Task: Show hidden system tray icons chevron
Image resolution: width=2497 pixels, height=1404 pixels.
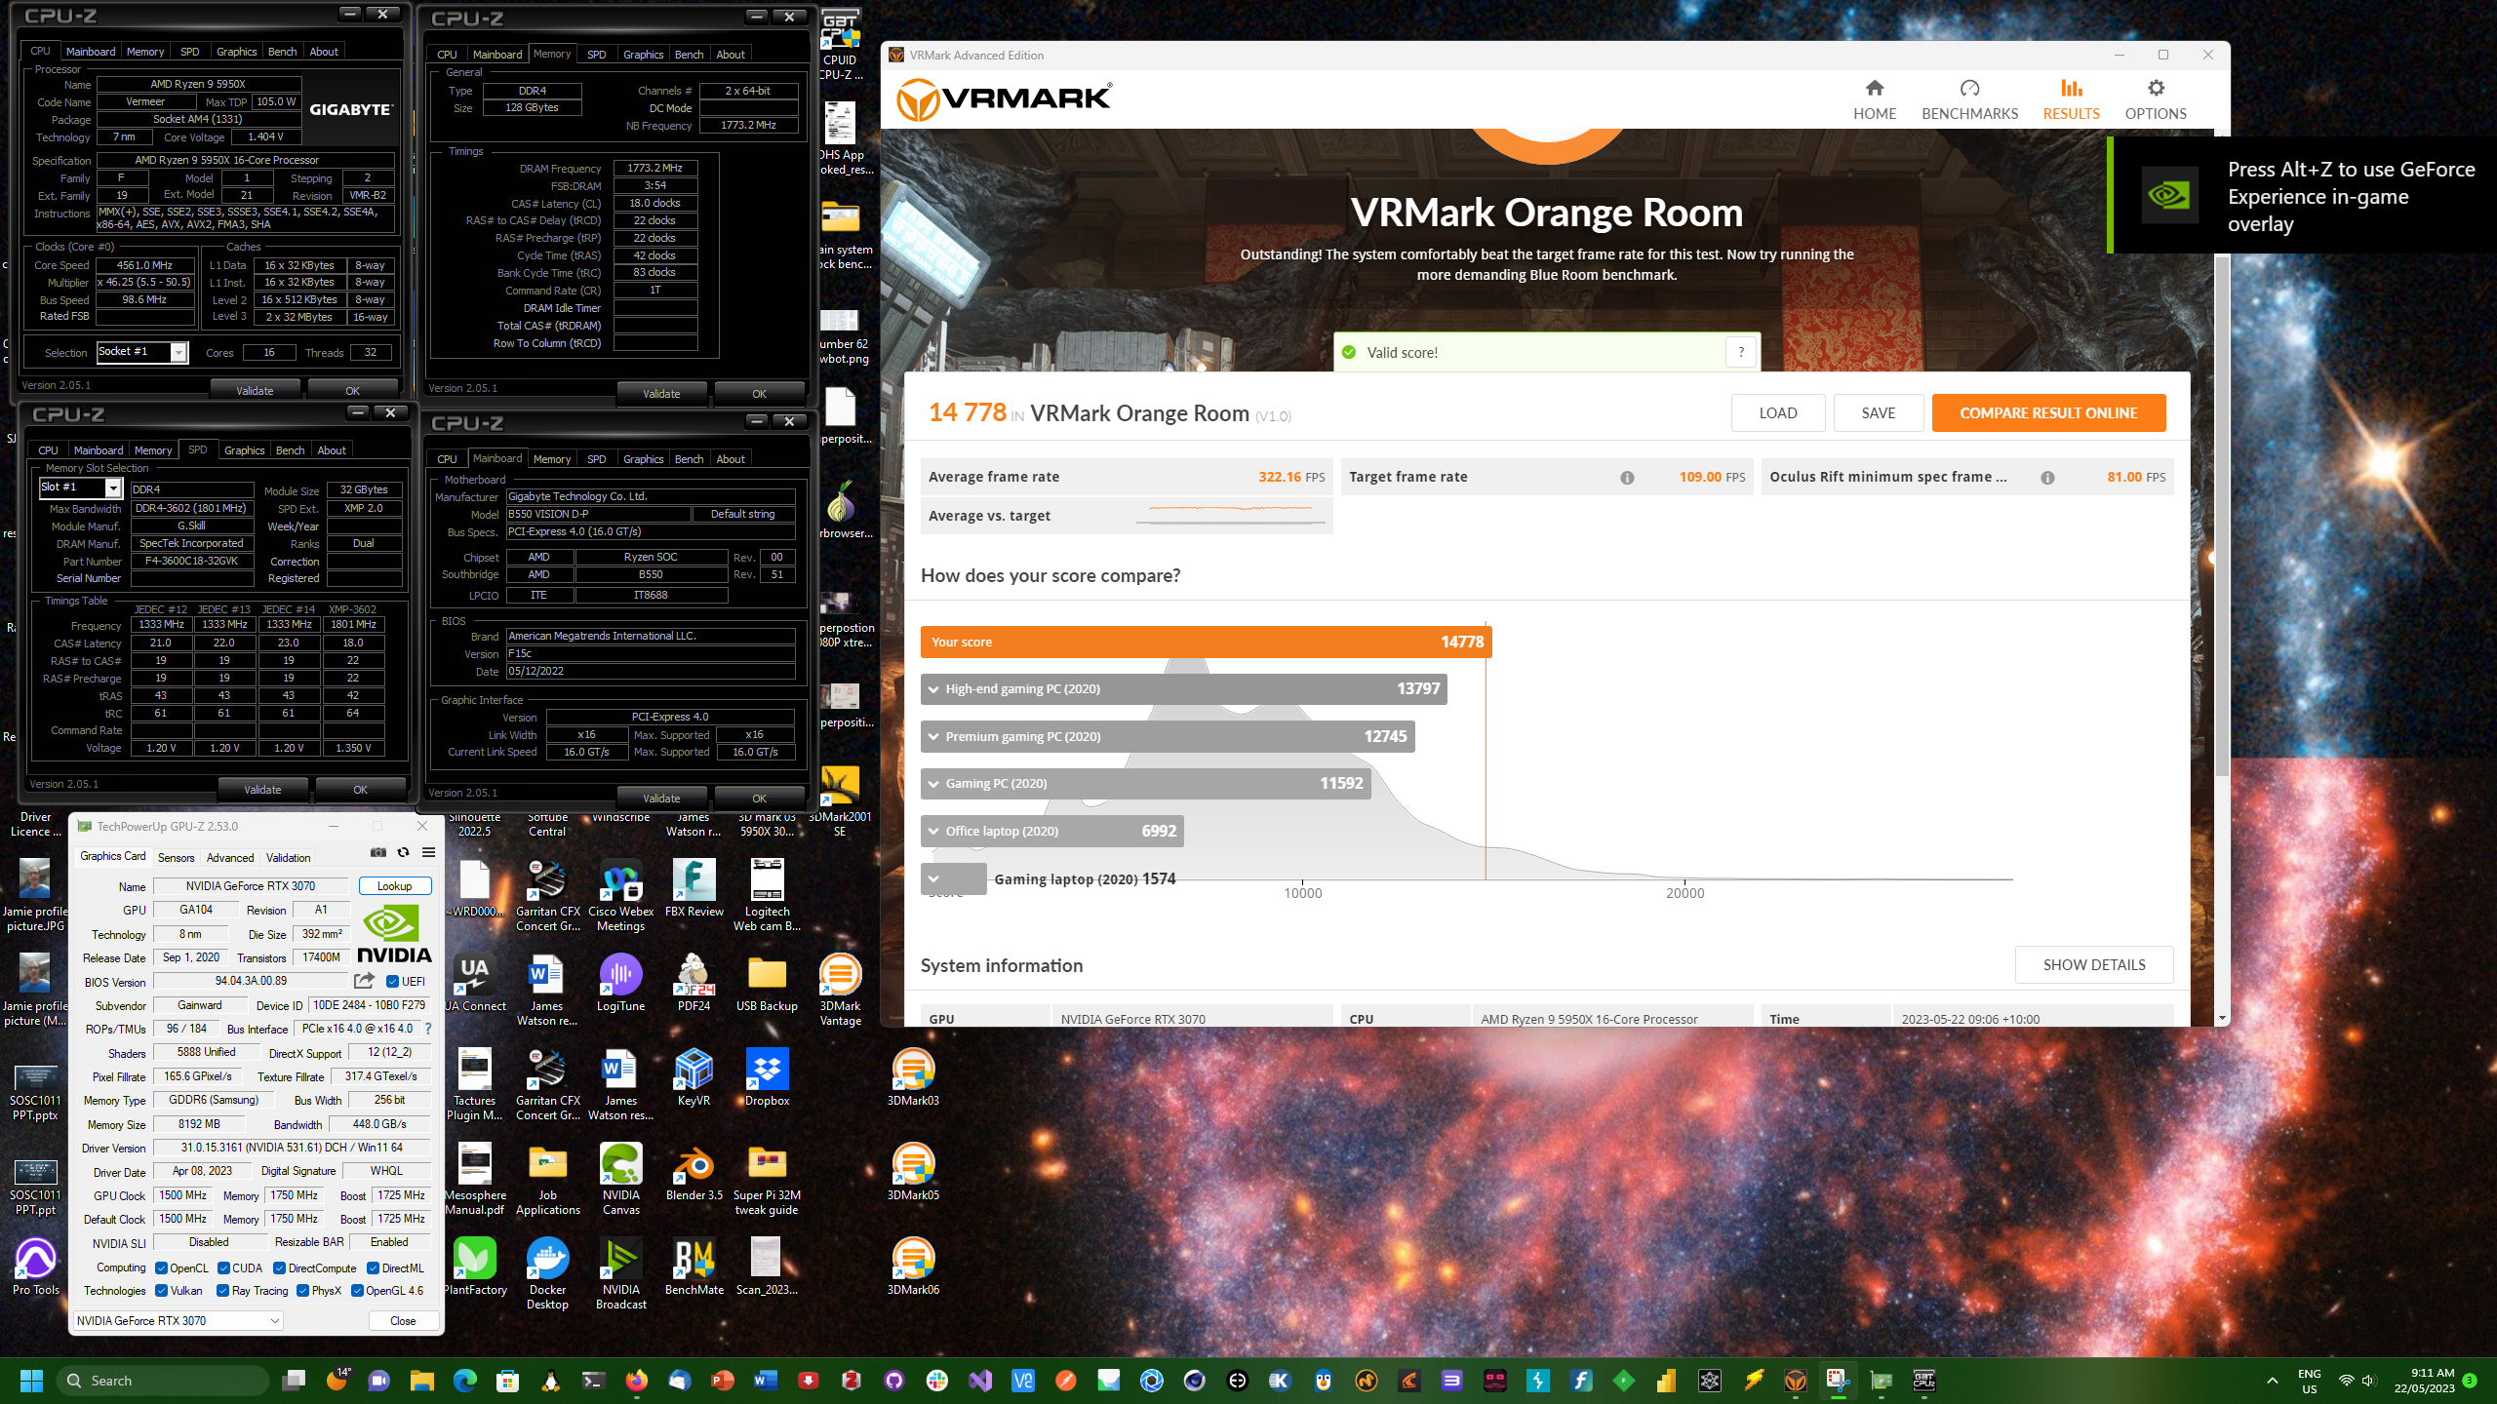Action: [x=2272, y=1381]
